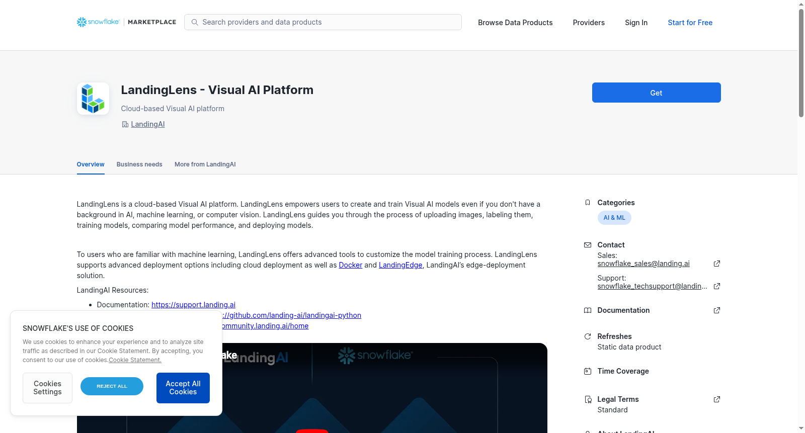Click the page vertical scrollbar thumb

tap(801, 63)
